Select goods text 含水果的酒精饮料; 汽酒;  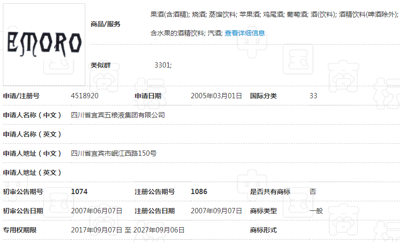click(186, 33)
